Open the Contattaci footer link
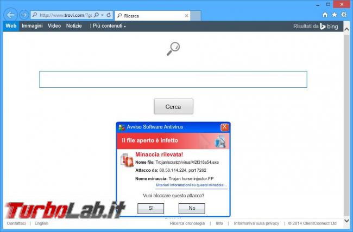Screen dimensions: 353x232 (x=16, y=223)
